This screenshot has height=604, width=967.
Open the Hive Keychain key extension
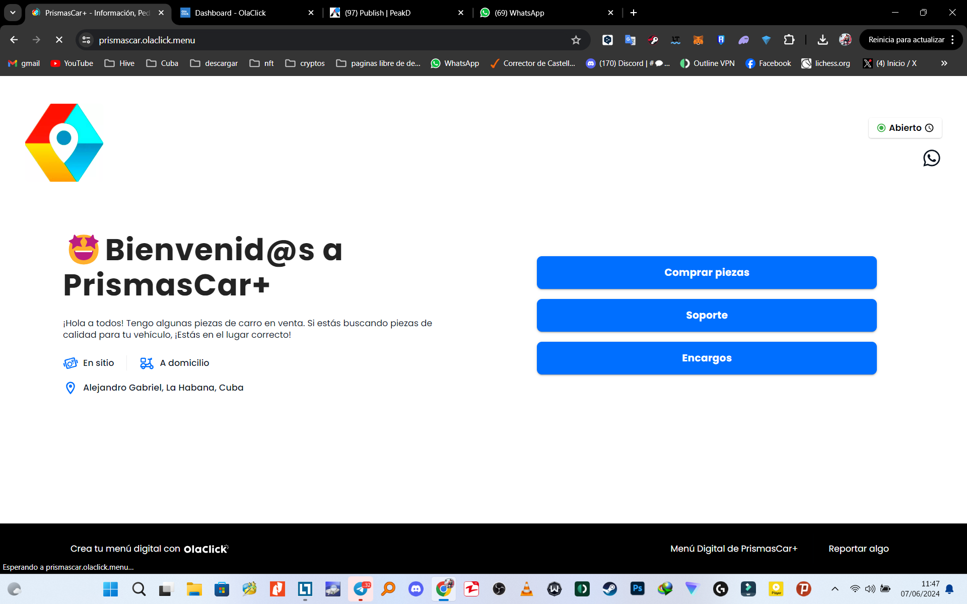[x=653, y=40]
